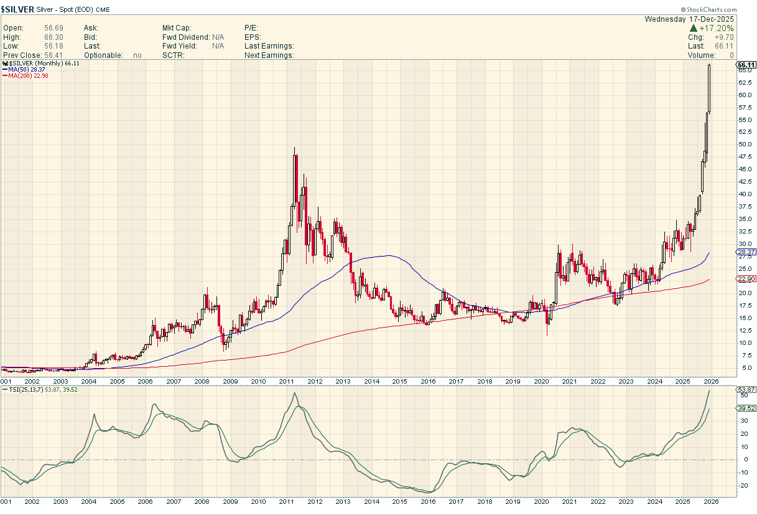Click the 66.11 current price tag on axis
This screenshot has width=757, height=515.
pos(746,65)
